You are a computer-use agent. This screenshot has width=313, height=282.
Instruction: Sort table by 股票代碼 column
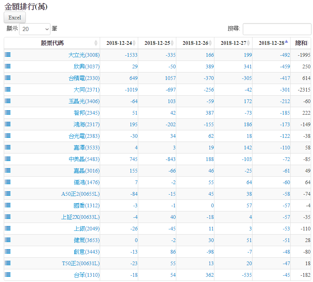[x=52, y=43]
